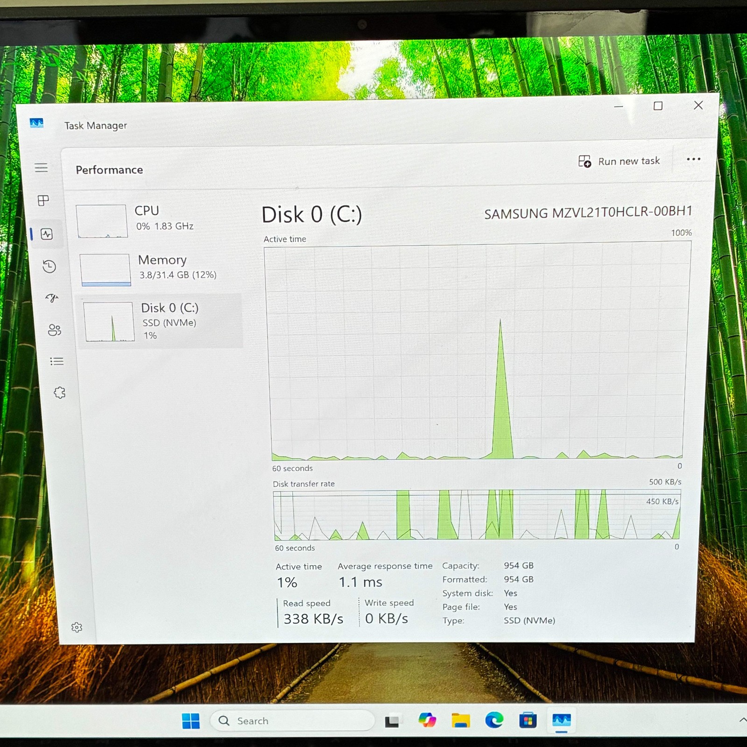Viewport: 747px width, 747px height.
Task: Open the Startup apps sidebar icon
Action: click(52, 298)
